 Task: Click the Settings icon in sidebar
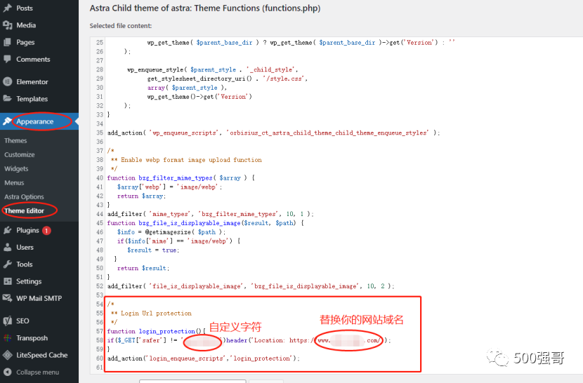tap(8, 281)
